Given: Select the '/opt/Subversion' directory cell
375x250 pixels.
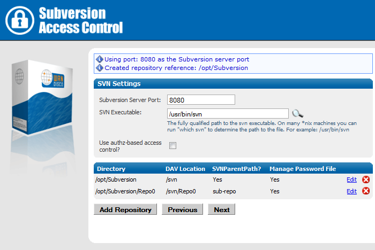Looking at the screenshot, I should click(116, 179).
